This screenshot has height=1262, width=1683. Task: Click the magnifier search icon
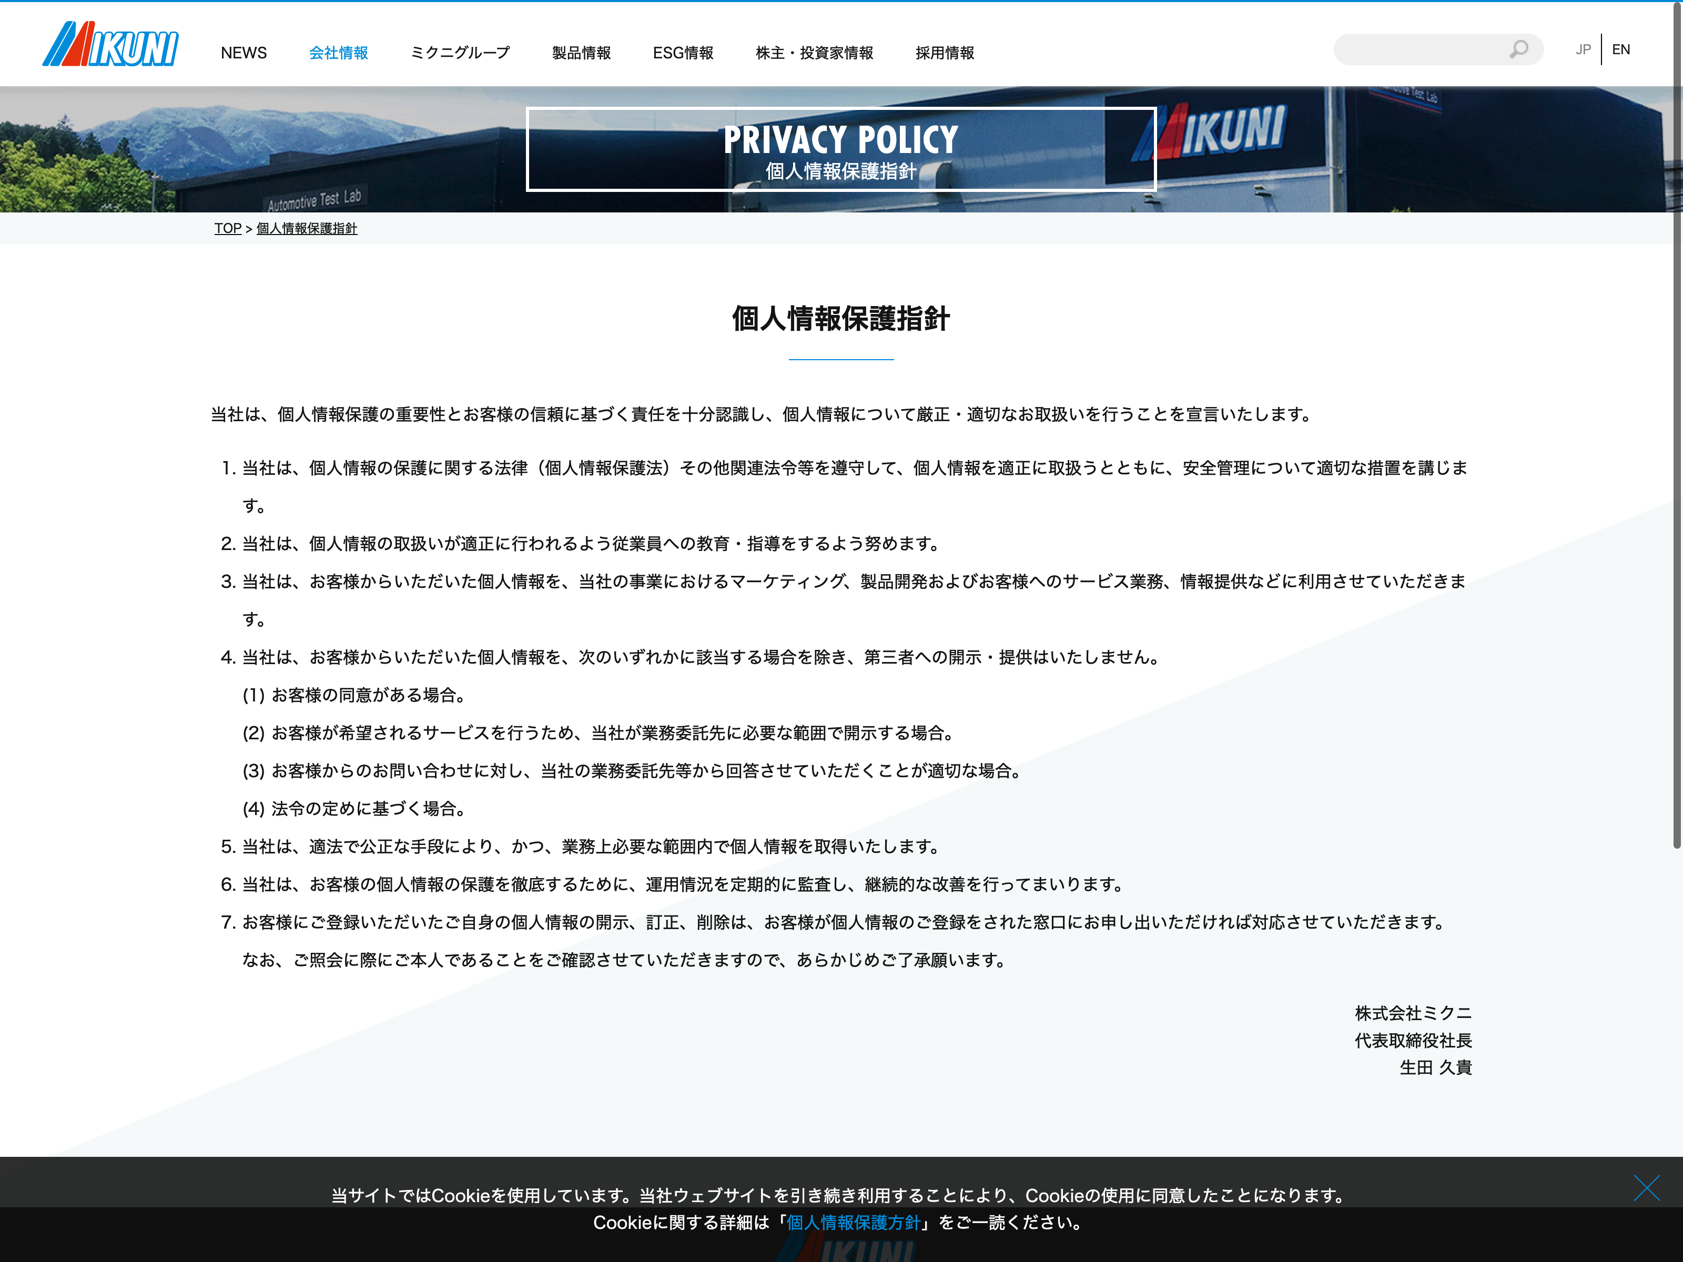[x=1518, y=49]
